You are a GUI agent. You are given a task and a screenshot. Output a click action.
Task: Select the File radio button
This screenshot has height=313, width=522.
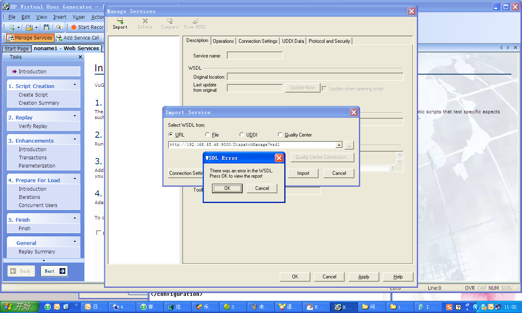coord(208,134)
